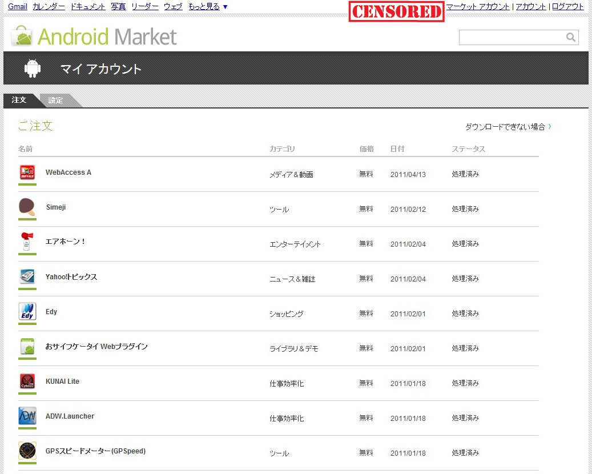Click the Android Market shopping bag logo

[x=22, y=36]
